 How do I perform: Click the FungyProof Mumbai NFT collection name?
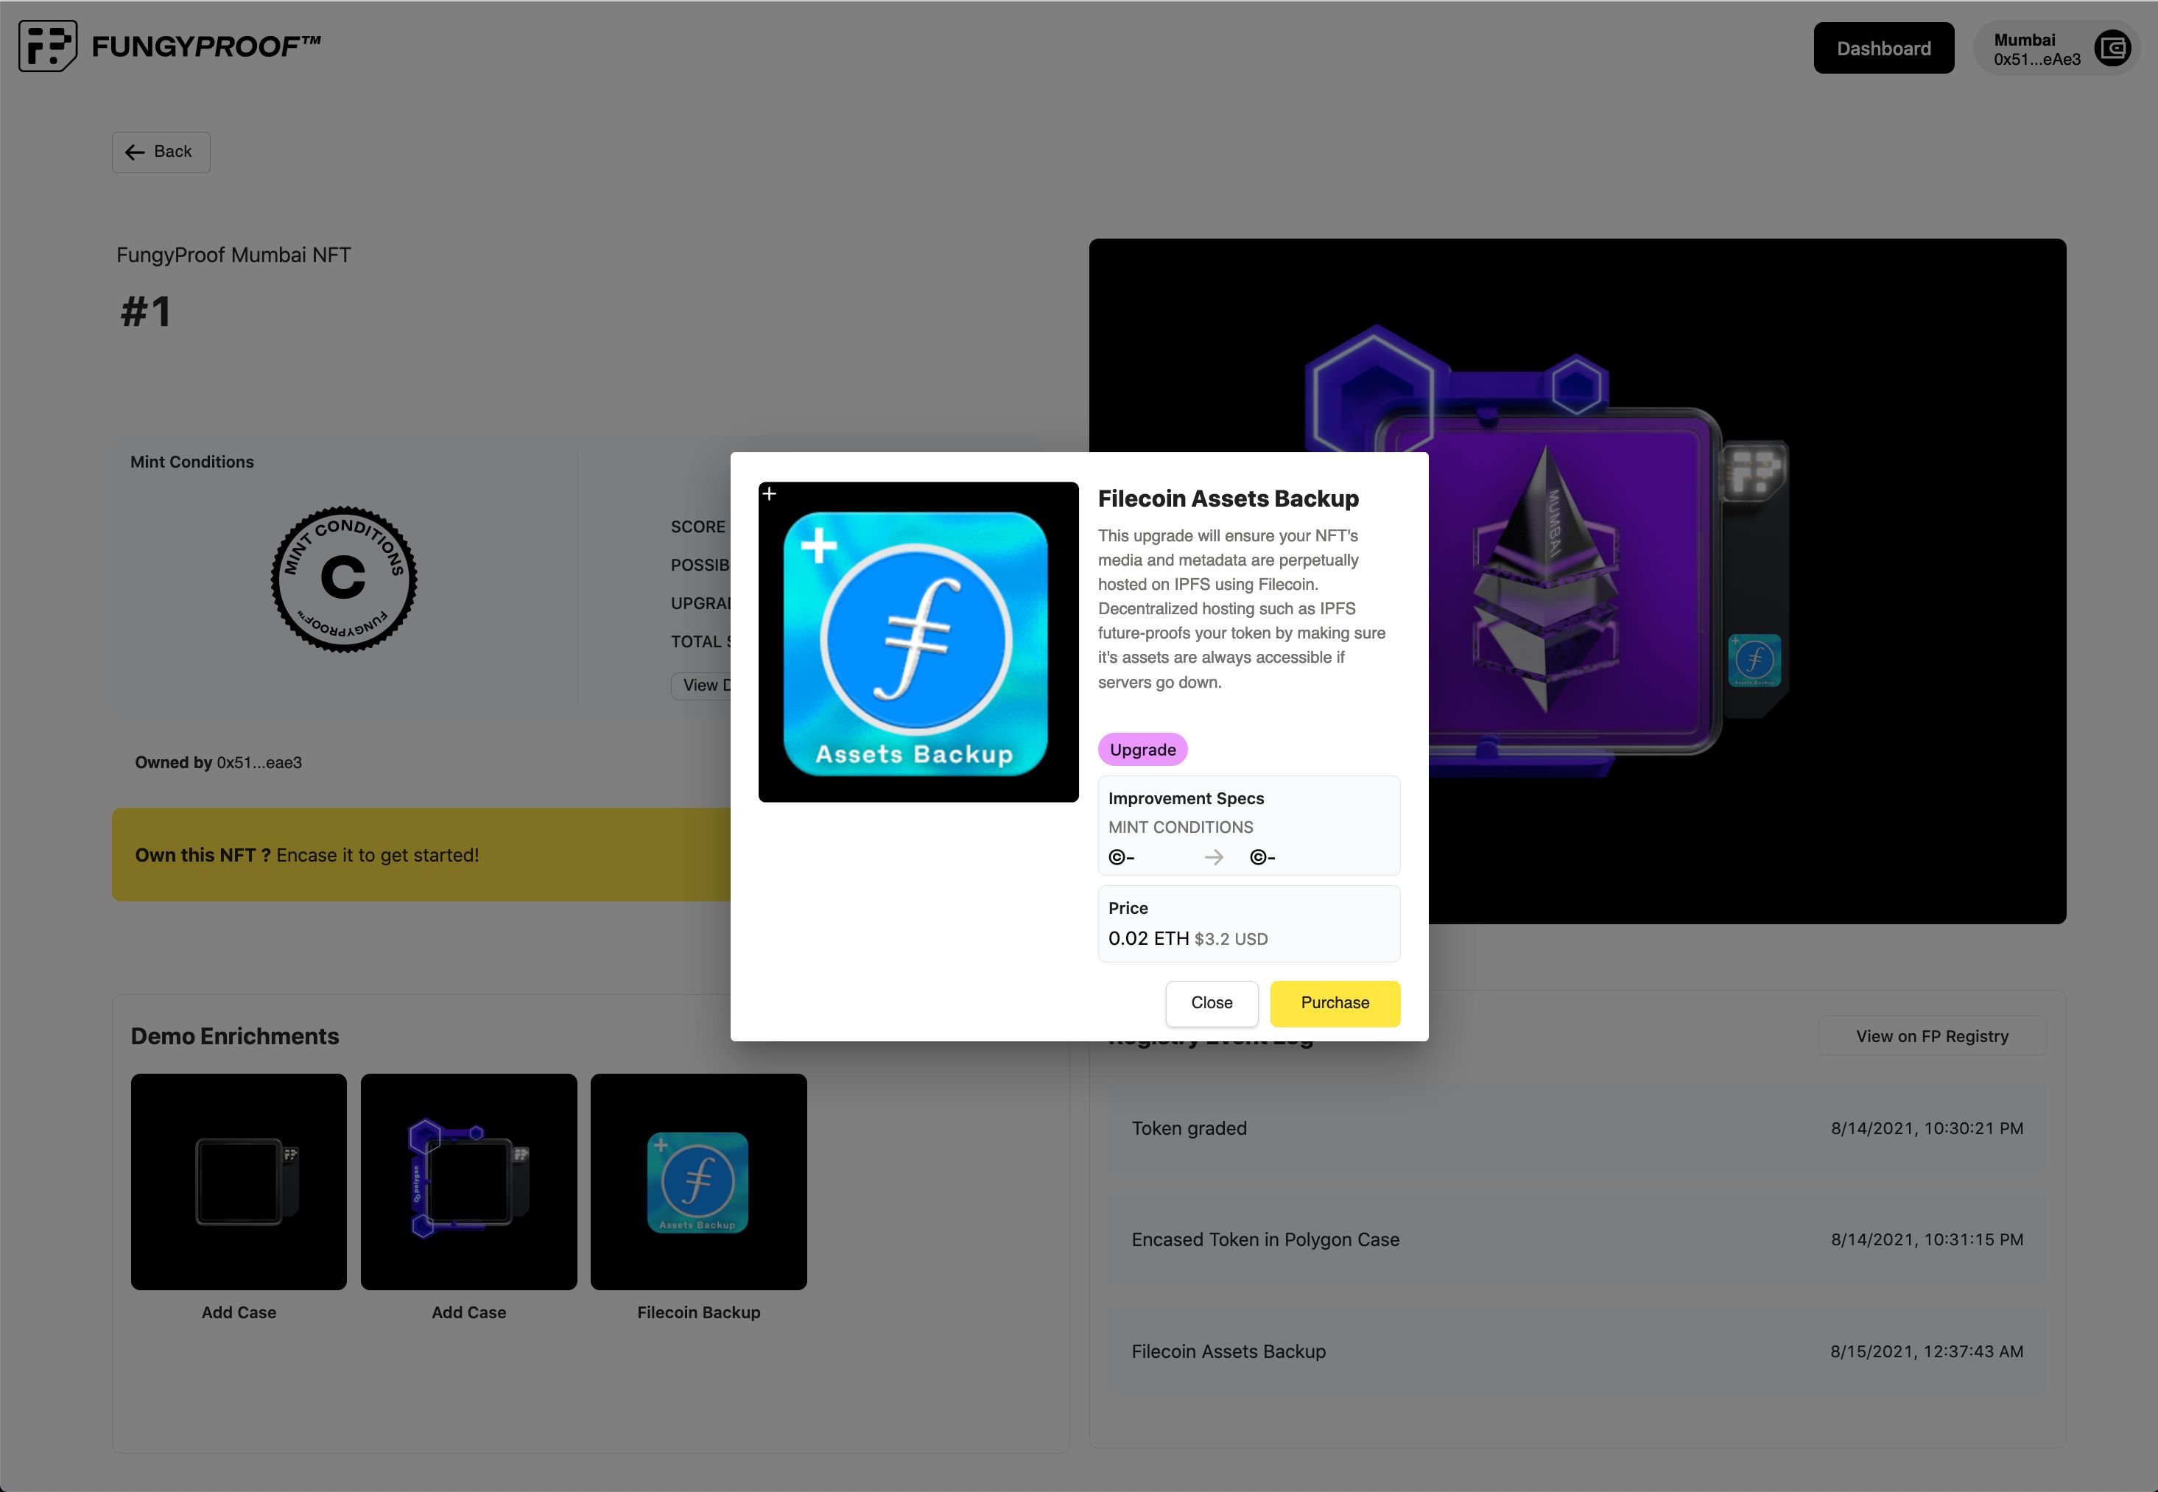coord(233,256)
